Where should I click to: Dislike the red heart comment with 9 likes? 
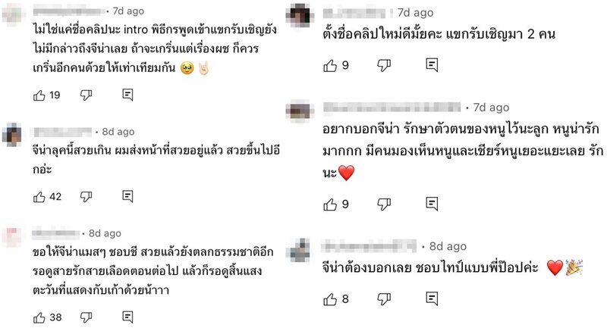[x=384, y=204]
